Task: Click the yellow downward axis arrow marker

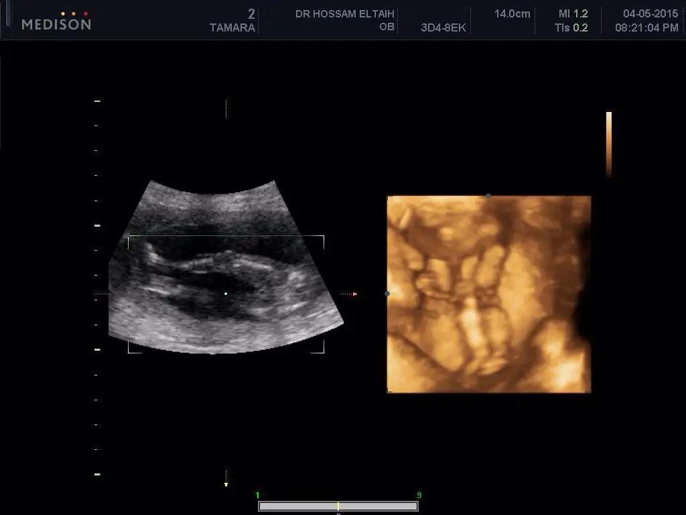Action: (x=226, y=483)
